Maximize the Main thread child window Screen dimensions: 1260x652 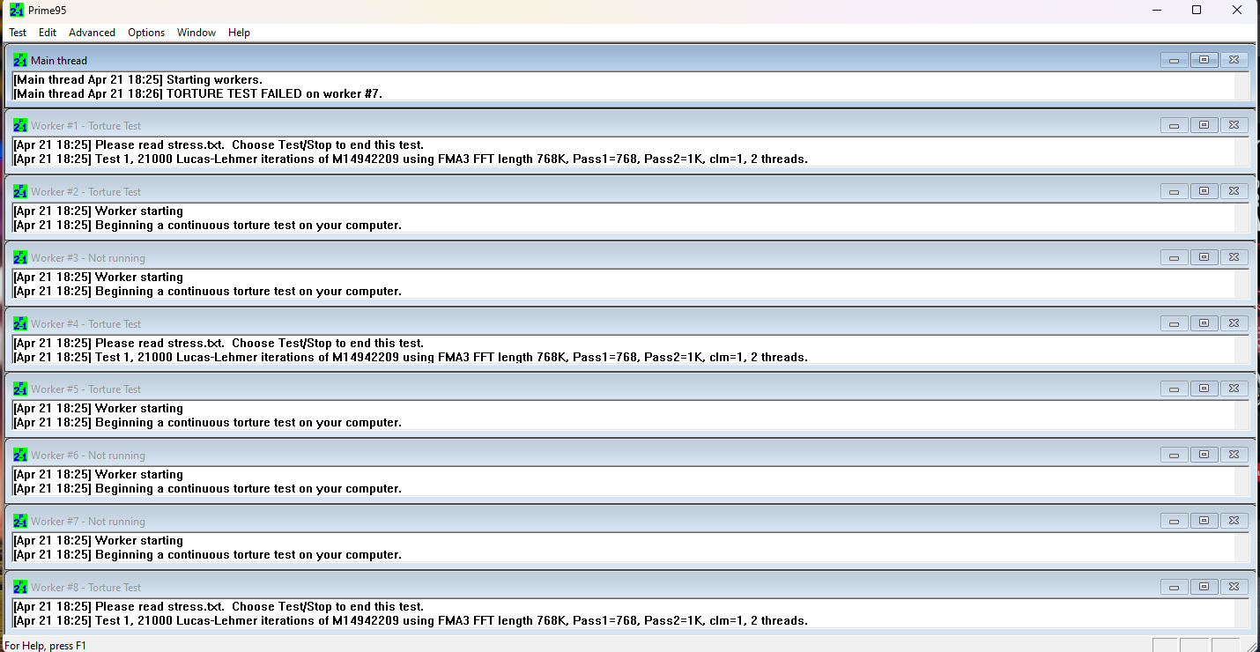(x=1204, y=60)
